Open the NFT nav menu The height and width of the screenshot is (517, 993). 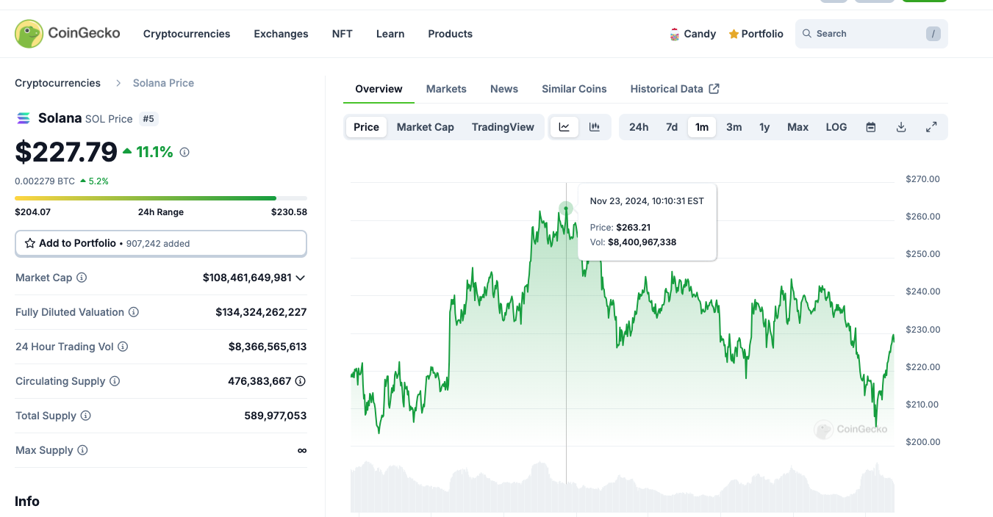point(343,34)
